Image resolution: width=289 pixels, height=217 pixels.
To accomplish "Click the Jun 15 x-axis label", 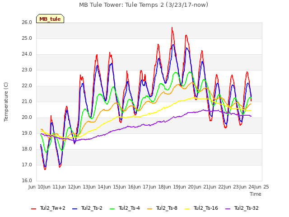I will tap(112, 187).
